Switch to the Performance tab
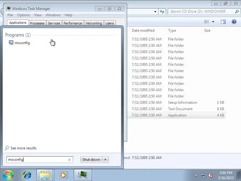241x181 pixels. click(73, 23)
